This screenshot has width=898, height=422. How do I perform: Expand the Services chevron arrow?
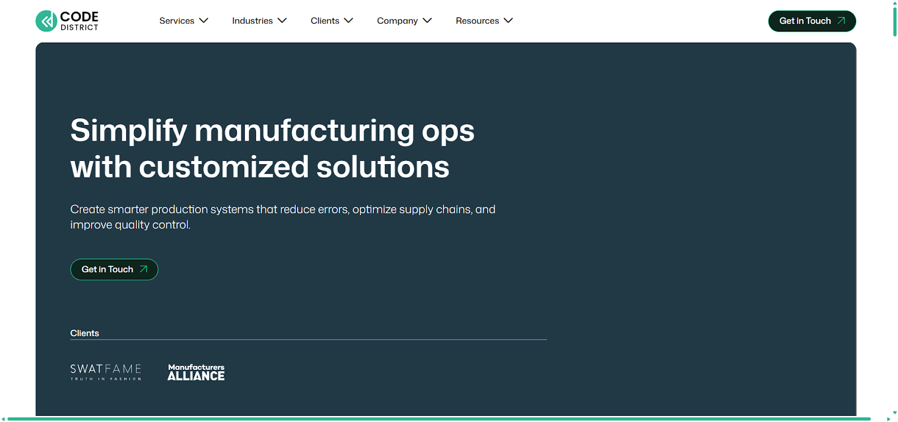(204, 21)
